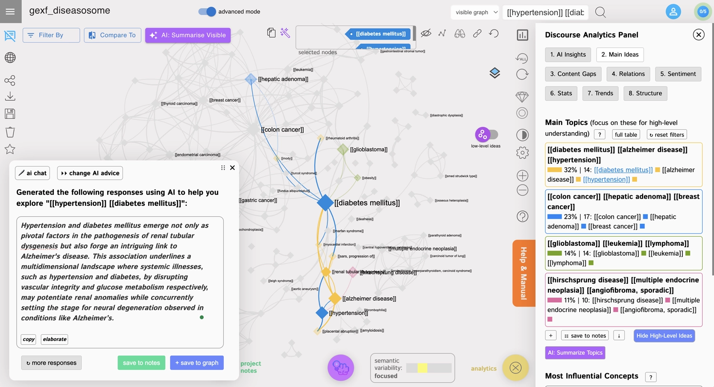Toggle advanced mode switch
Screen dimensions: 714x387
(207, 11)
